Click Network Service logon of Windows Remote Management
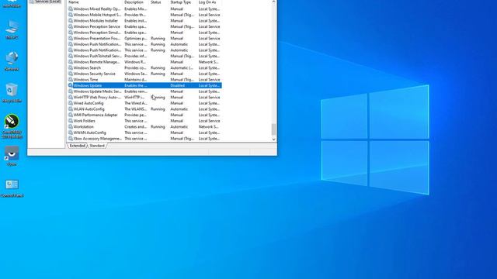Viewport: 497px width, 279px height. point(209,62)
